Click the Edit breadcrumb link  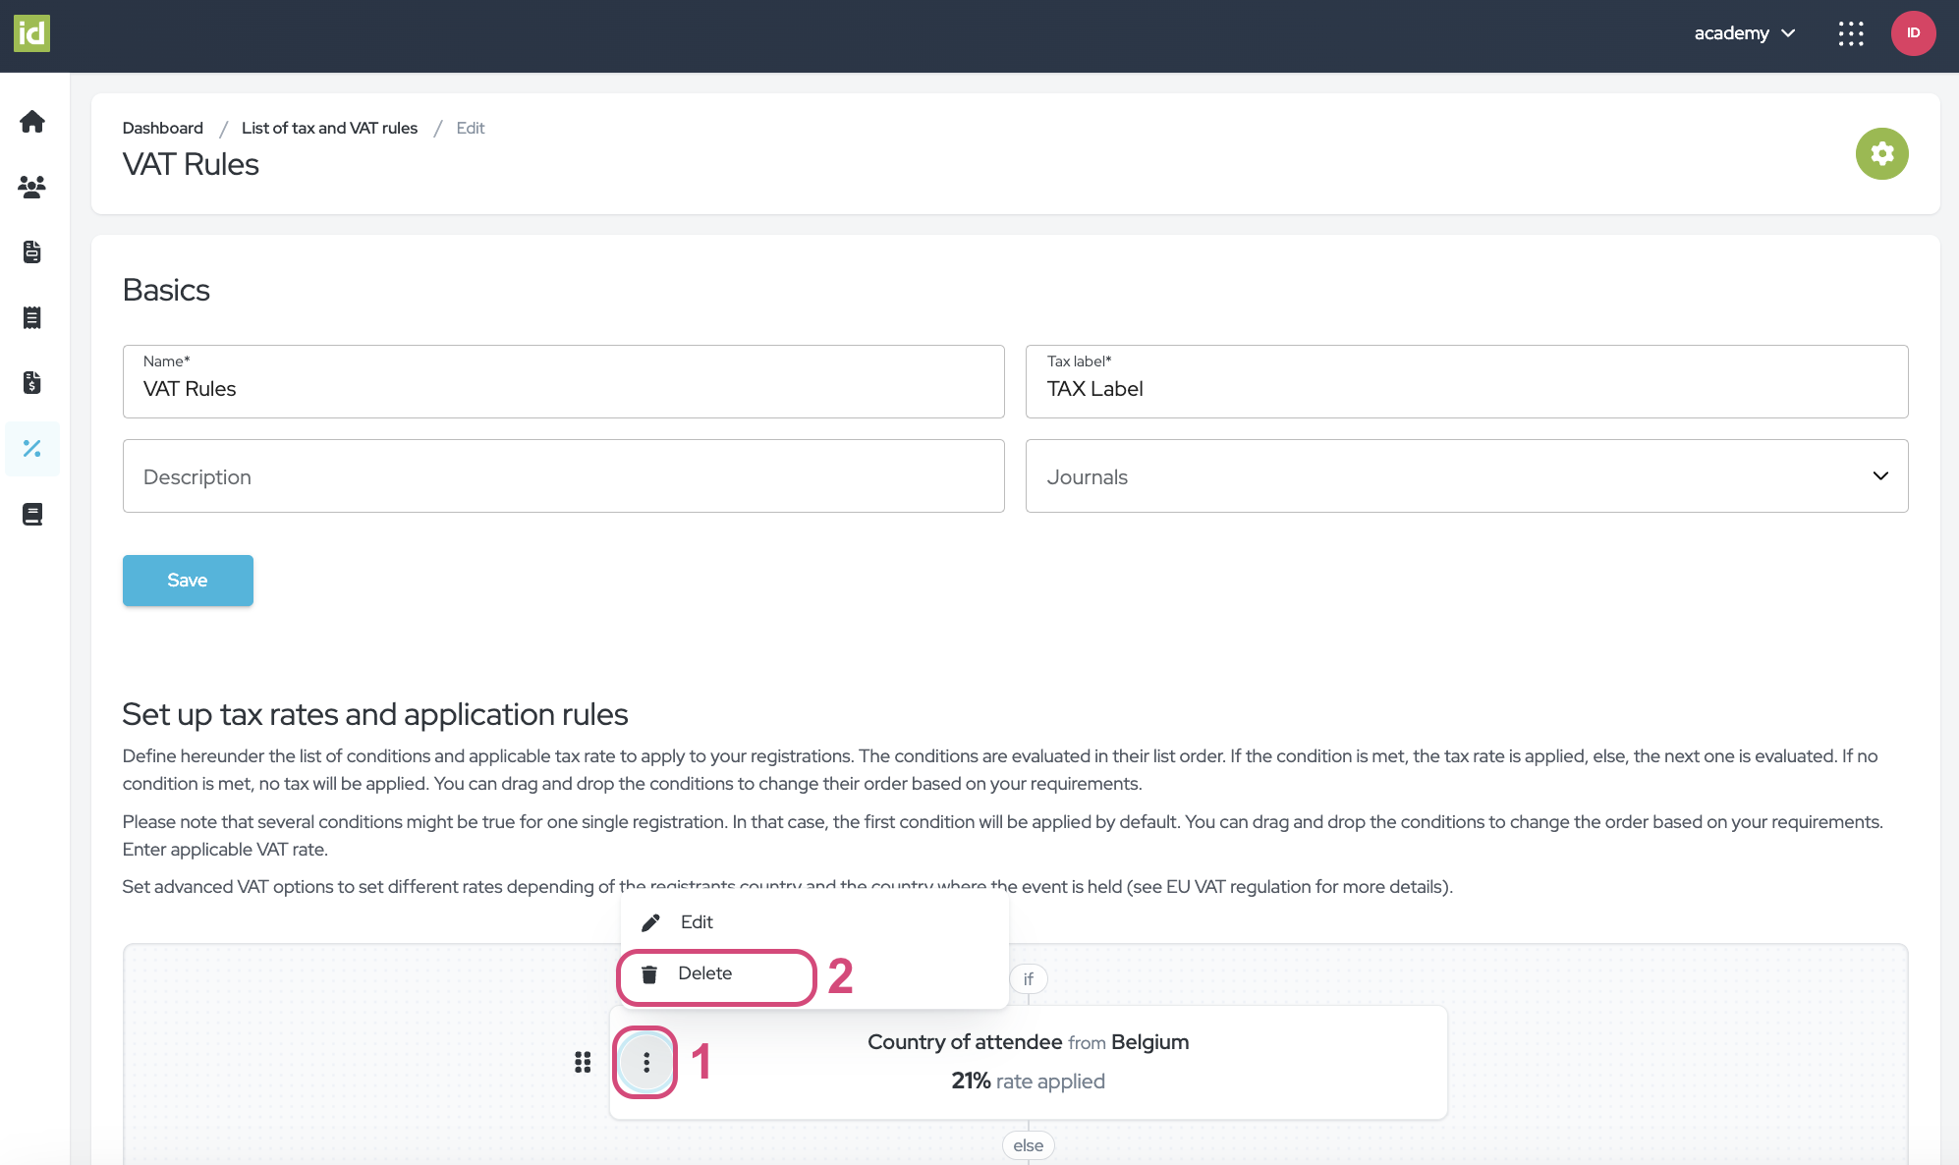click(x=470, y=128)
